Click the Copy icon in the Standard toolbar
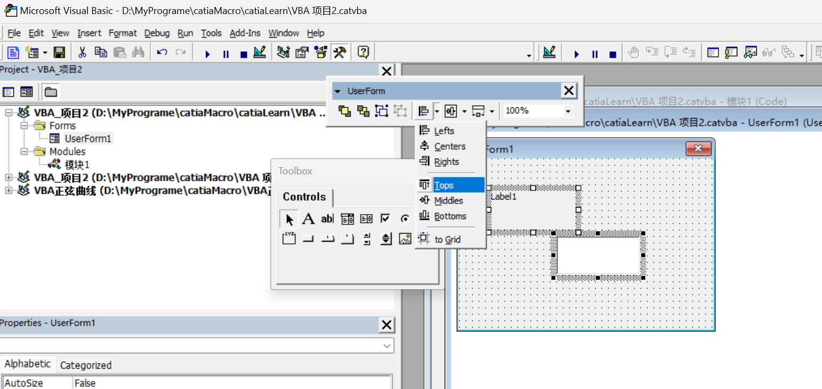The height and width of the screenshot is (389, 822). 101,52
